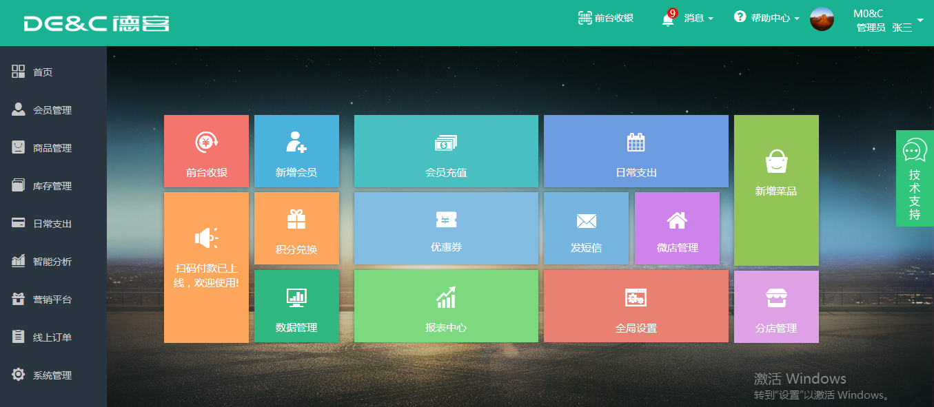Click the money icon on 会员充值 tile
Screen dimensions: 934x407
446,143
